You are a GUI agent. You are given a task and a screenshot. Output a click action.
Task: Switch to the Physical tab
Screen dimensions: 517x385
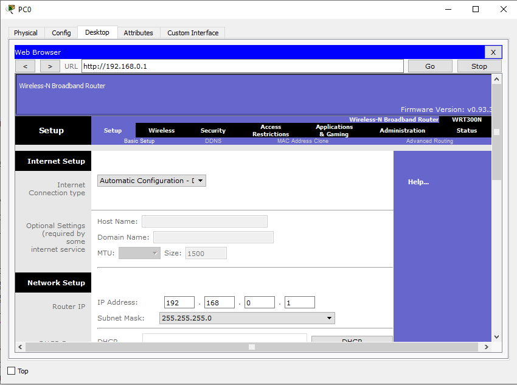point(26,33)
